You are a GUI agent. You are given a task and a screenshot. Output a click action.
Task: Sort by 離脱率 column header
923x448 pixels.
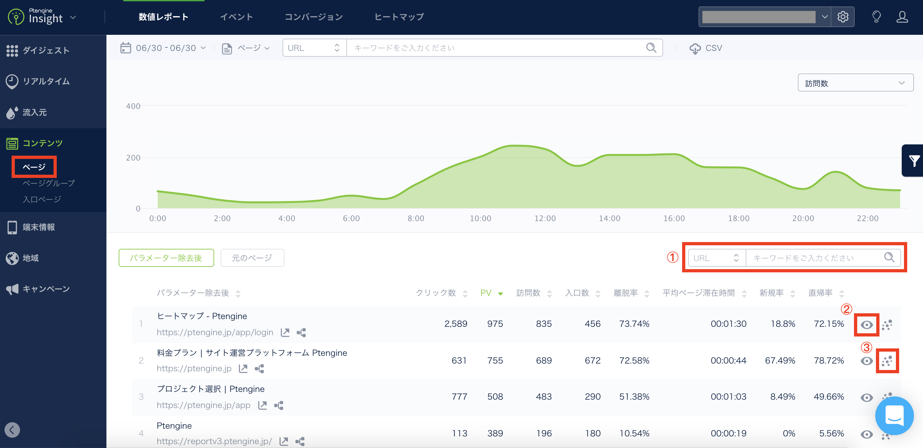coord(631,293)
